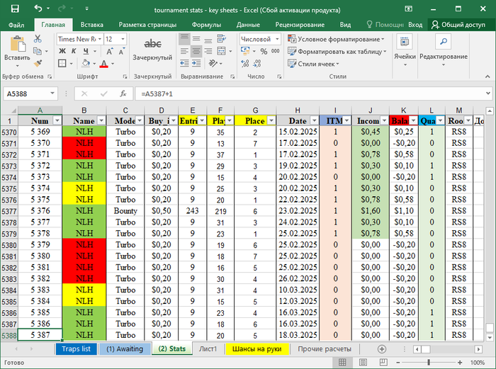Click the cell borders icon

(x=62, y=64)
